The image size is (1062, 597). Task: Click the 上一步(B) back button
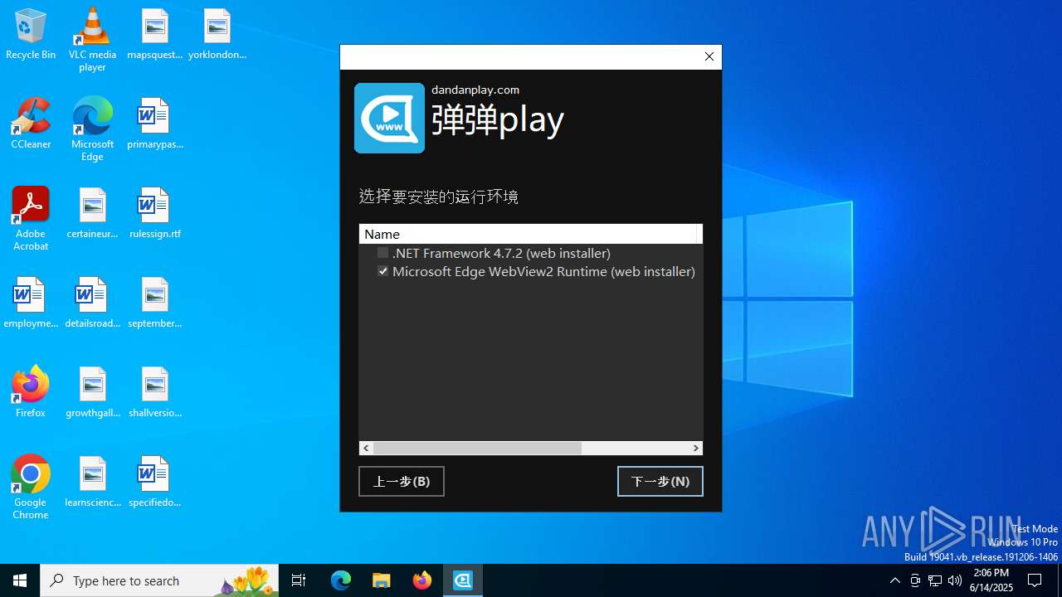402,482
